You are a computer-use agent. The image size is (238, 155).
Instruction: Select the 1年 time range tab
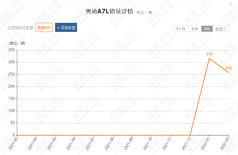click(x=207, y=29)
